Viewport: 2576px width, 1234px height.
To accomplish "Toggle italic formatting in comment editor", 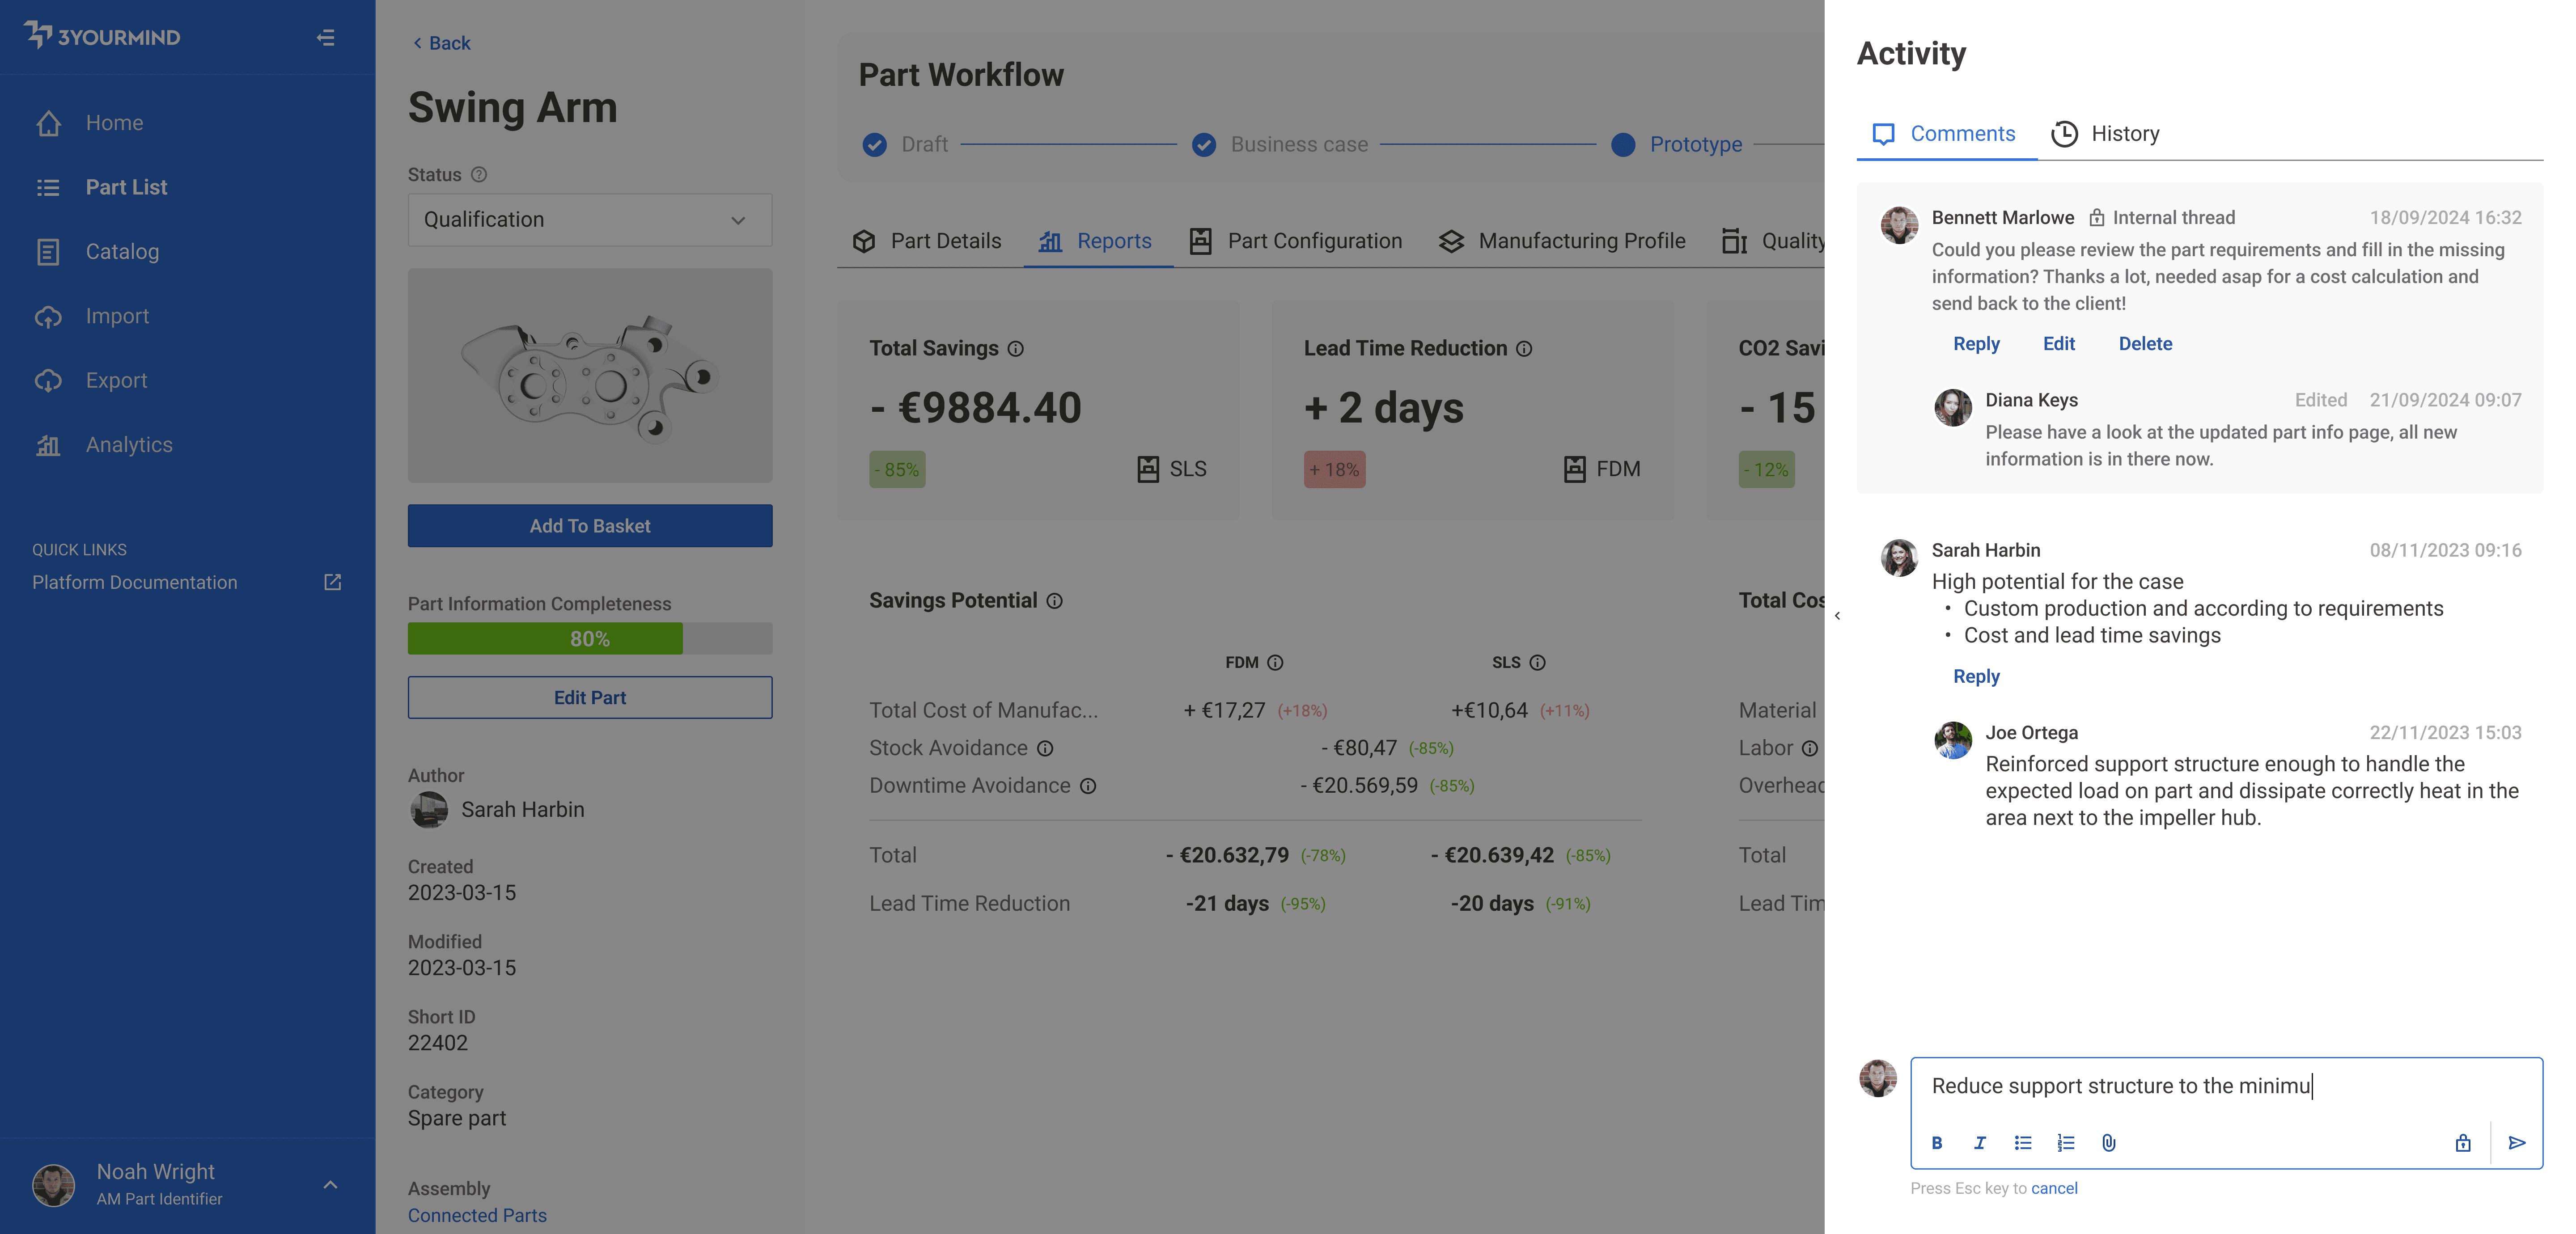I will pos(1980,1143).
